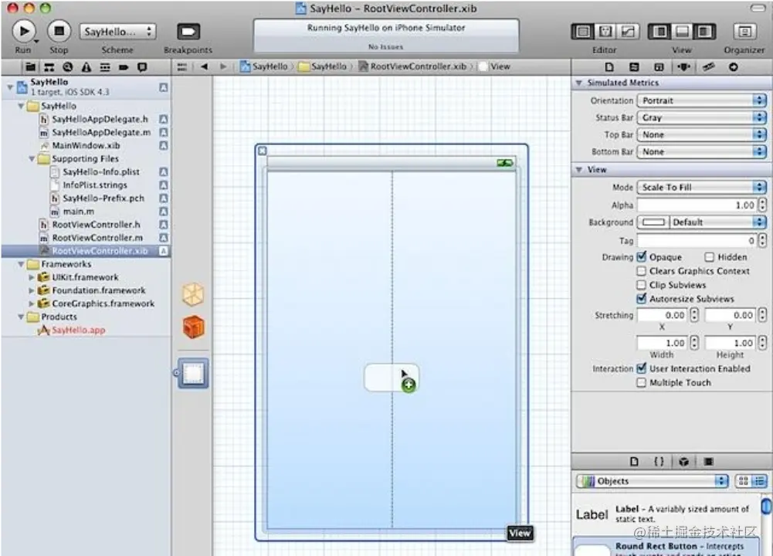Show the Debug navigator

tap(105, 67)
